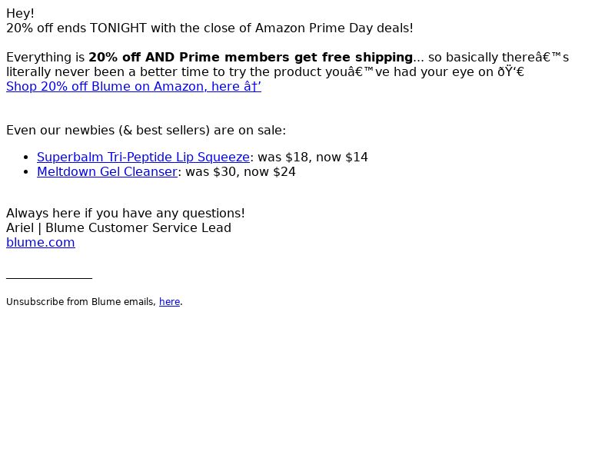Visit the blume.com link in the signature
Viewport: 615px width, 461px height.
click(x=41, y=242)
